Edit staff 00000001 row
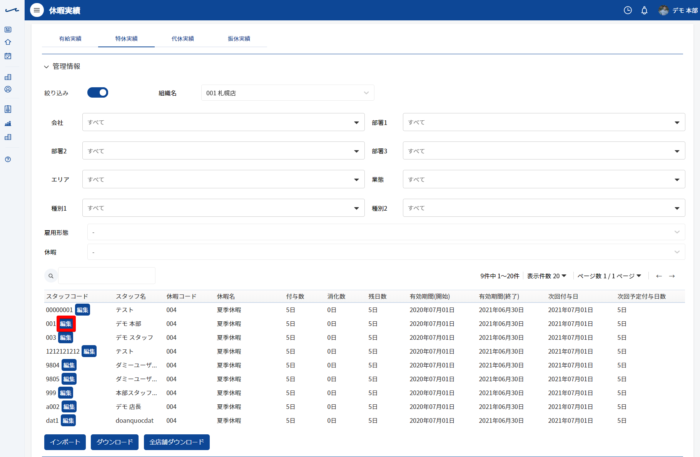The height and width of the screenshot is (457, 700). (x=82, y=310)
